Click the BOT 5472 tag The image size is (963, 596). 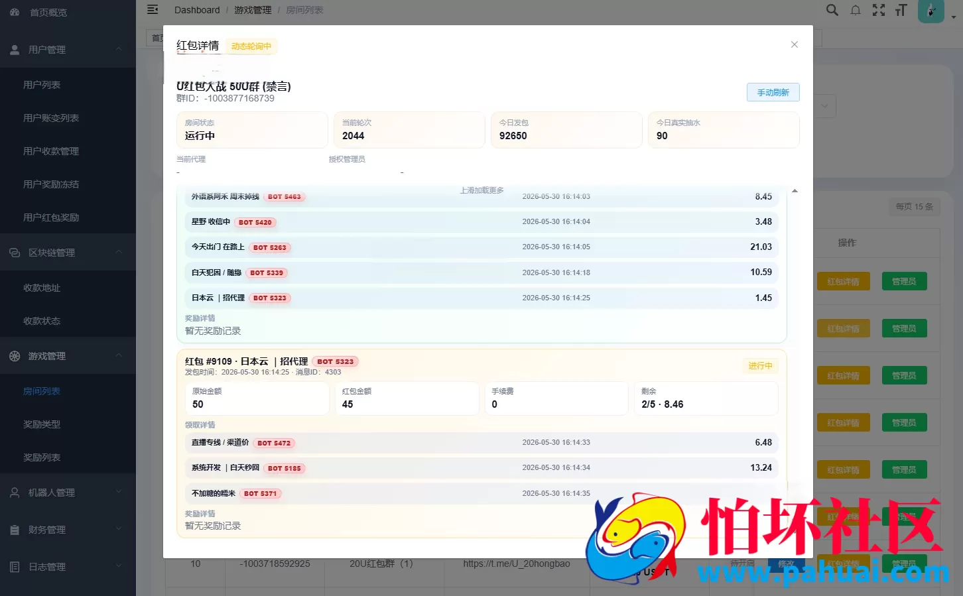pos(274,444)
